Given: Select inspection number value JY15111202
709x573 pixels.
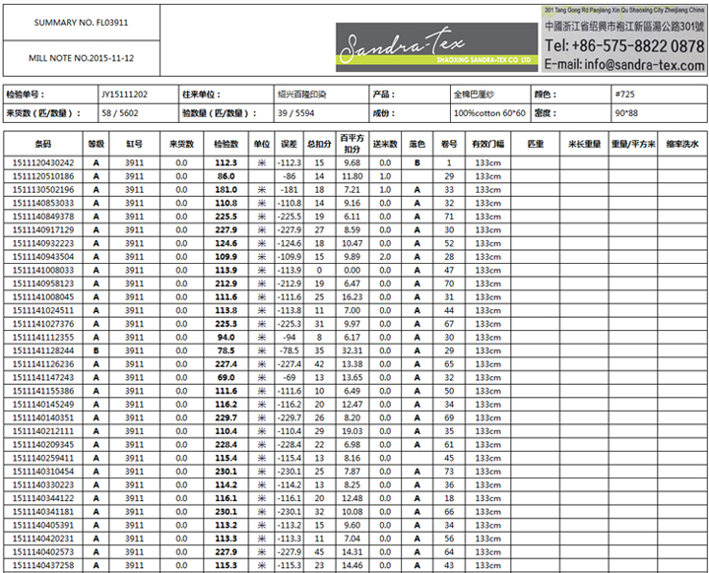Looking at the screenshot, I should 124,95.
